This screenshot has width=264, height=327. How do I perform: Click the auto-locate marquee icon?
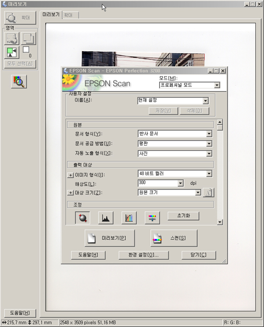pos(12,38)
